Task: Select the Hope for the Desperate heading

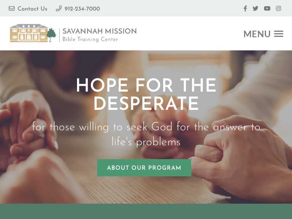Action: point(146,94)
